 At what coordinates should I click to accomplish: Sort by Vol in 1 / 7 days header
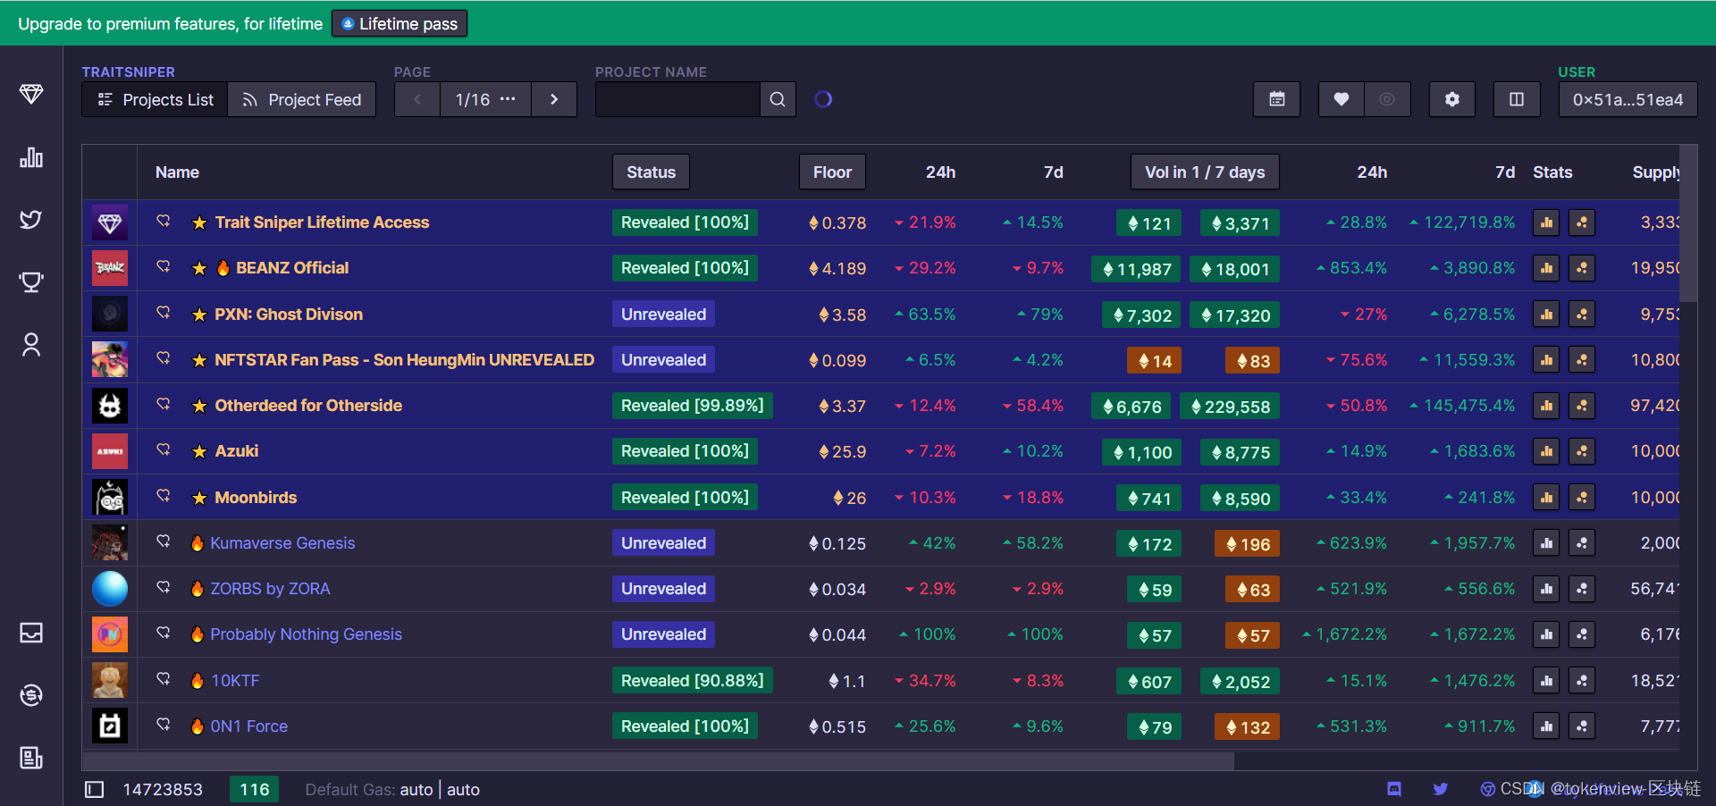click(1205, 172)
